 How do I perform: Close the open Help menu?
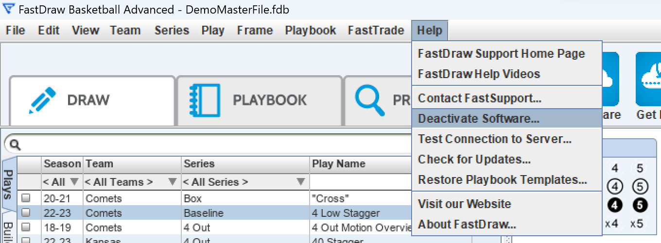[430, 31]
